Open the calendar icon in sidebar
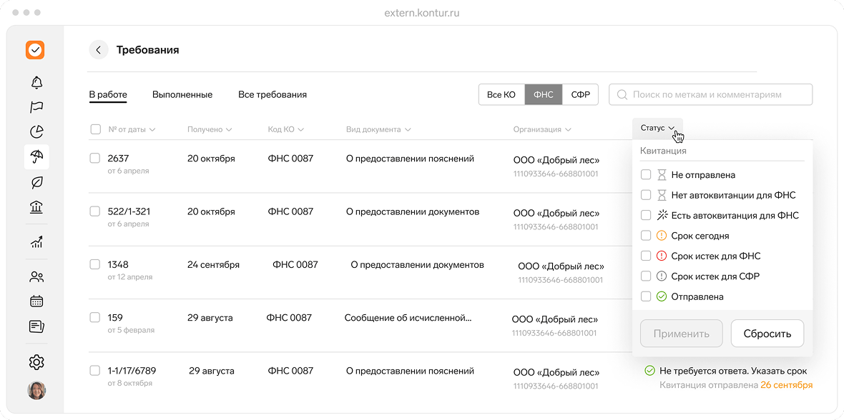 (x=36, y=301)
